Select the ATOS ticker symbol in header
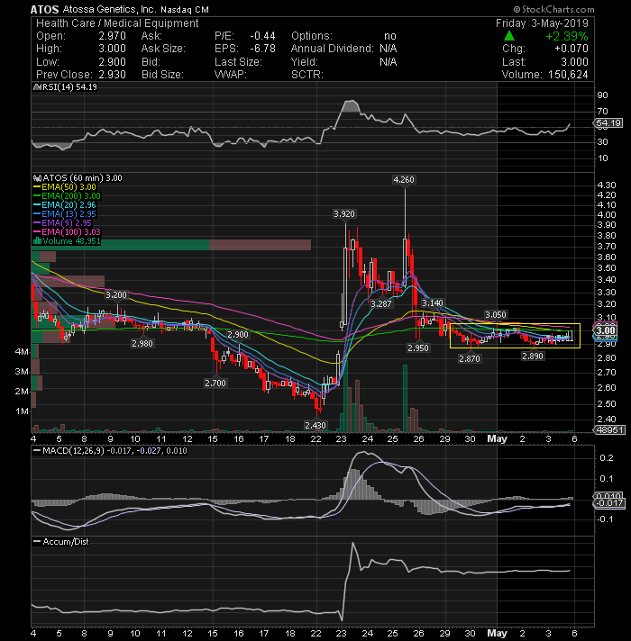 pyautogui.click(x=44, y=9)
